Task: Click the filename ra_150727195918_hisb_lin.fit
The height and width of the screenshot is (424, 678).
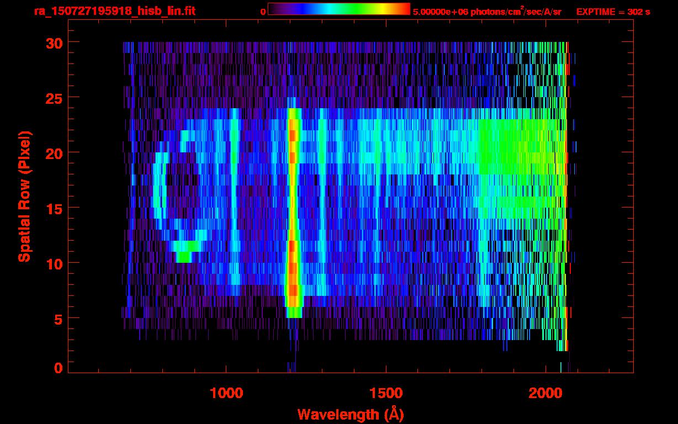Action: pyautogui.click(x=115, y=11)
